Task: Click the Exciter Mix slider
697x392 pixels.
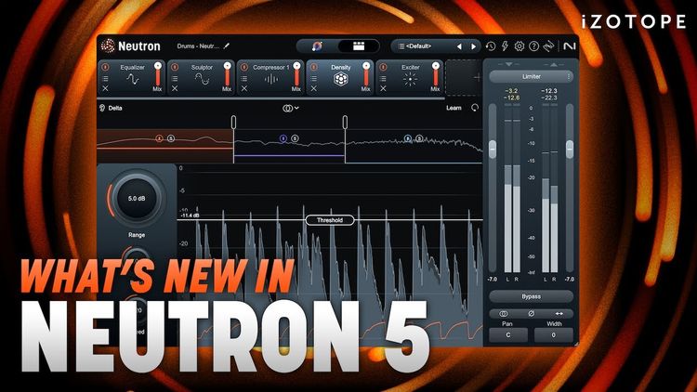Action: pos(436,74)
